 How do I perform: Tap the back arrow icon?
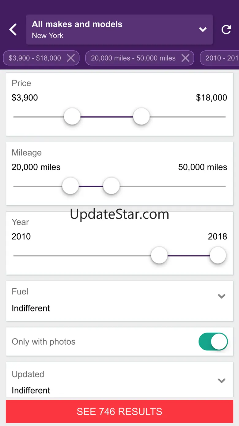[x=13, y=30]
